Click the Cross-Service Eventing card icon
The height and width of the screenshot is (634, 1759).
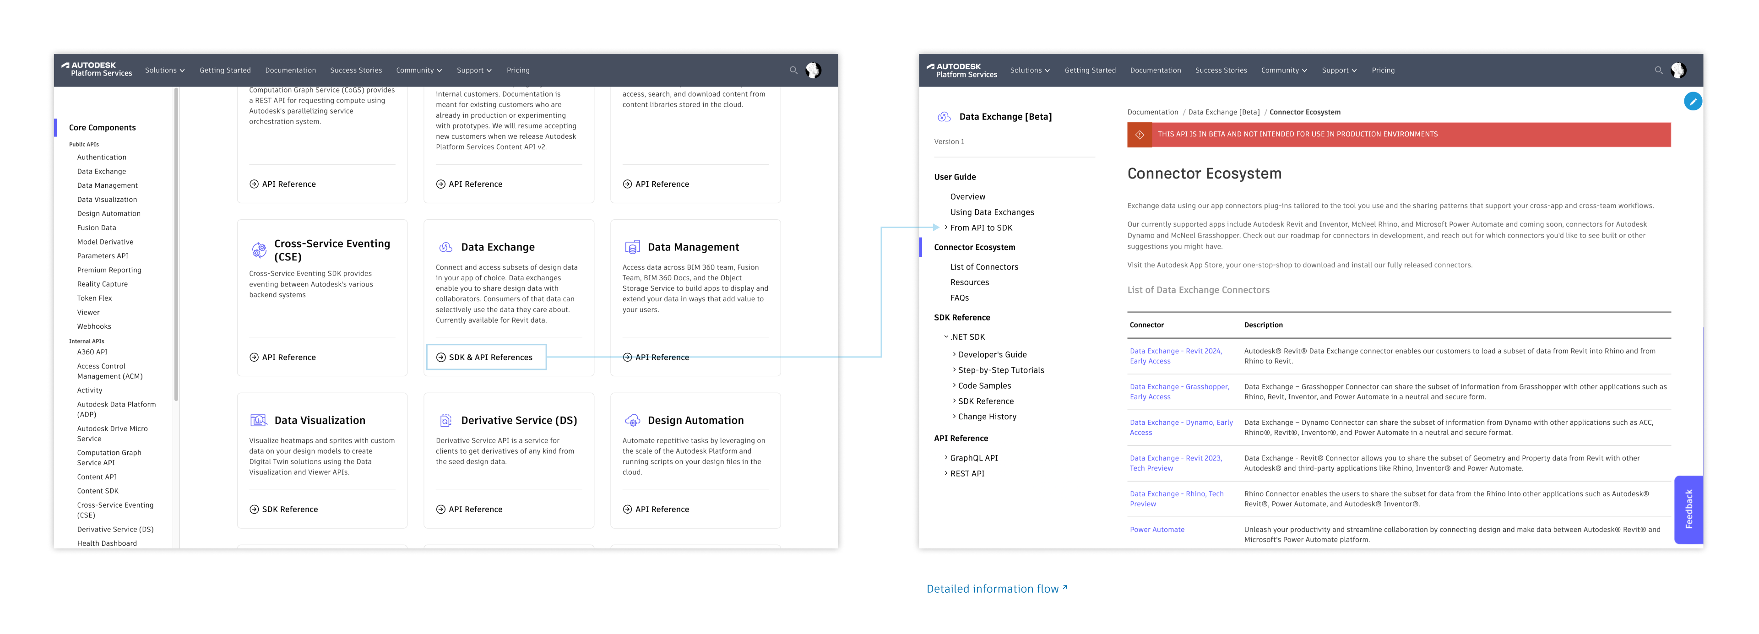point(260,250)
